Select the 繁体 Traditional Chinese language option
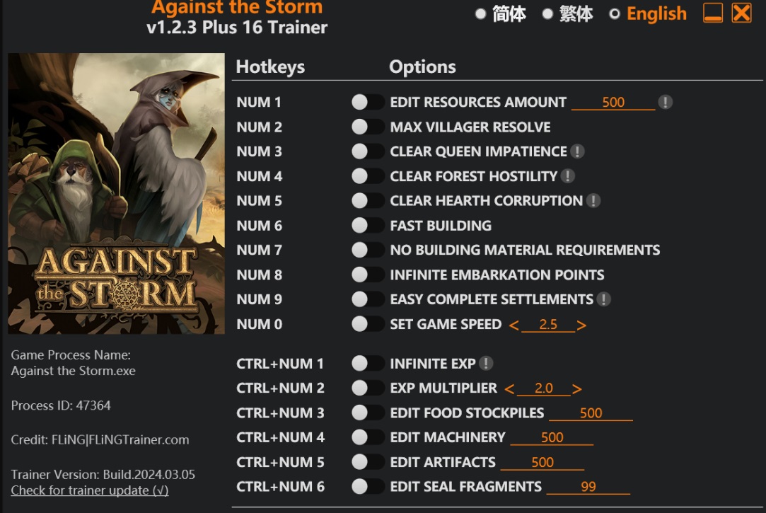 pos(568,14)
